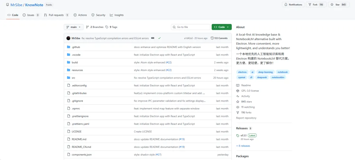Open pull request #27 link in components.json row
Viewport: 355px width, 160px height.
[159, 154]
